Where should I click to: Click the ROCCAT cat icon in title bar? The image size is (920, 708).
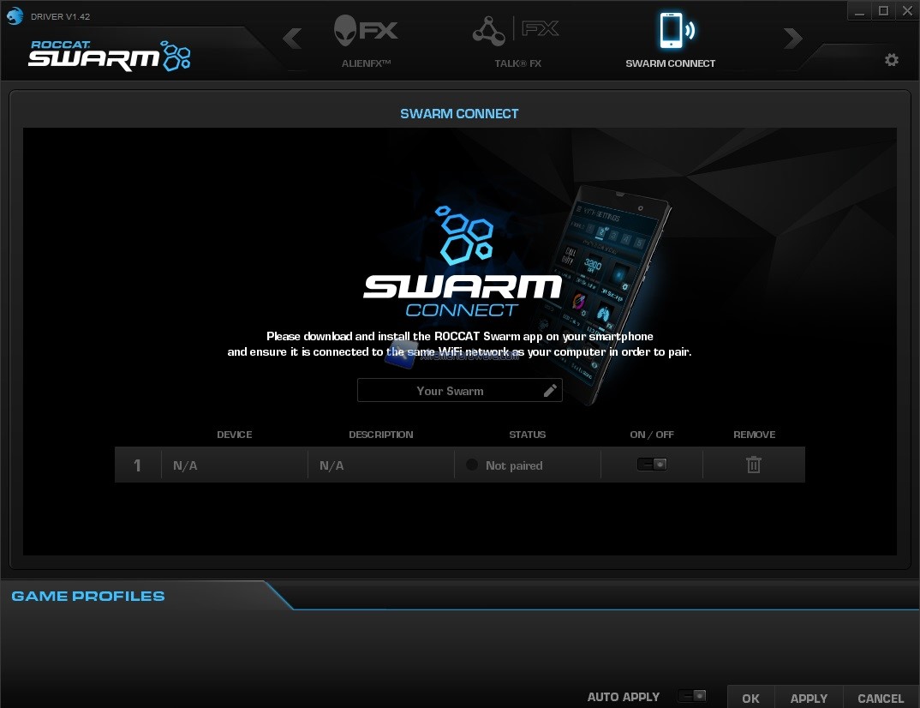coord(15,11)
